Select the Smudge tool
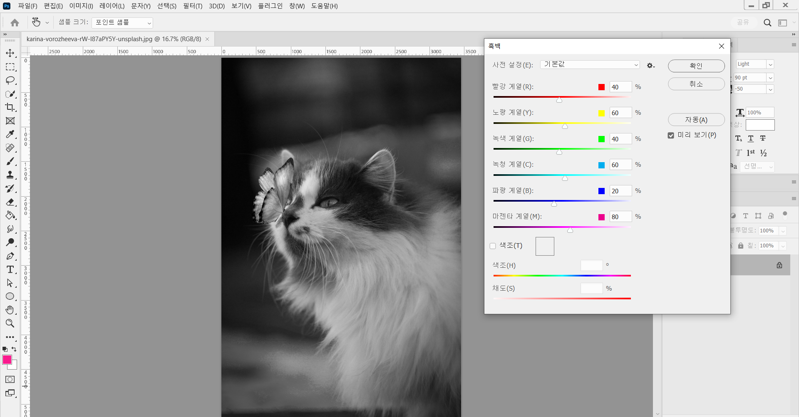This screenshot has width=799, height=417. point(10,229)
